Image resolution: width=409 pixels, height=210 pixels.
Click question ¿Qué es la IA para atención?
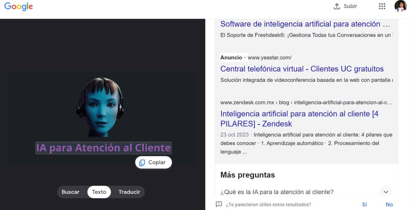tap(277, 192)
